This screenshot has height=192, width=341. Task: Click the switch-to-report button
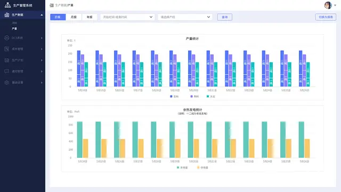point(326,17)
